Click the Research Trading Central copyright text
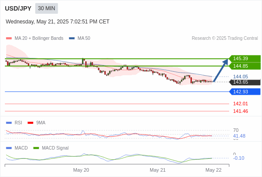 [x=225, y=38]
